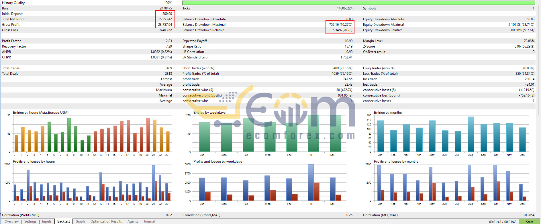Click the GHPR value 1.0031 (0.31%)

tap(161, 57)
